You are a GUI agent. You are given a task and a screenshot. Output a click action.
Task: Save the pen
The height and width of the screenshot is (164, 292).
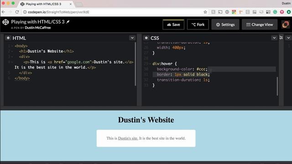(x=173, y=25)
